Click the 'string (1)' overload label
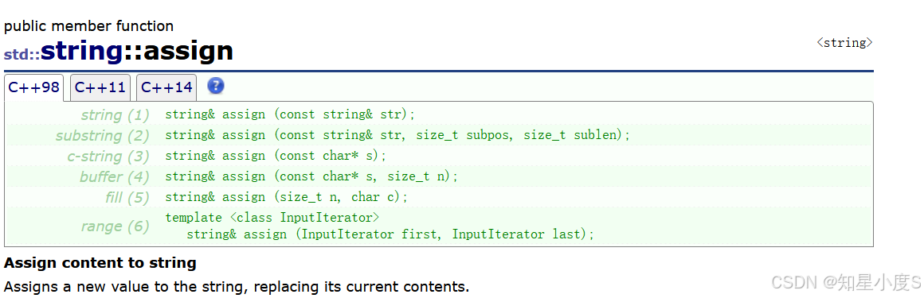The height and width of the screenshot is (298, 924). pos(115,114)
